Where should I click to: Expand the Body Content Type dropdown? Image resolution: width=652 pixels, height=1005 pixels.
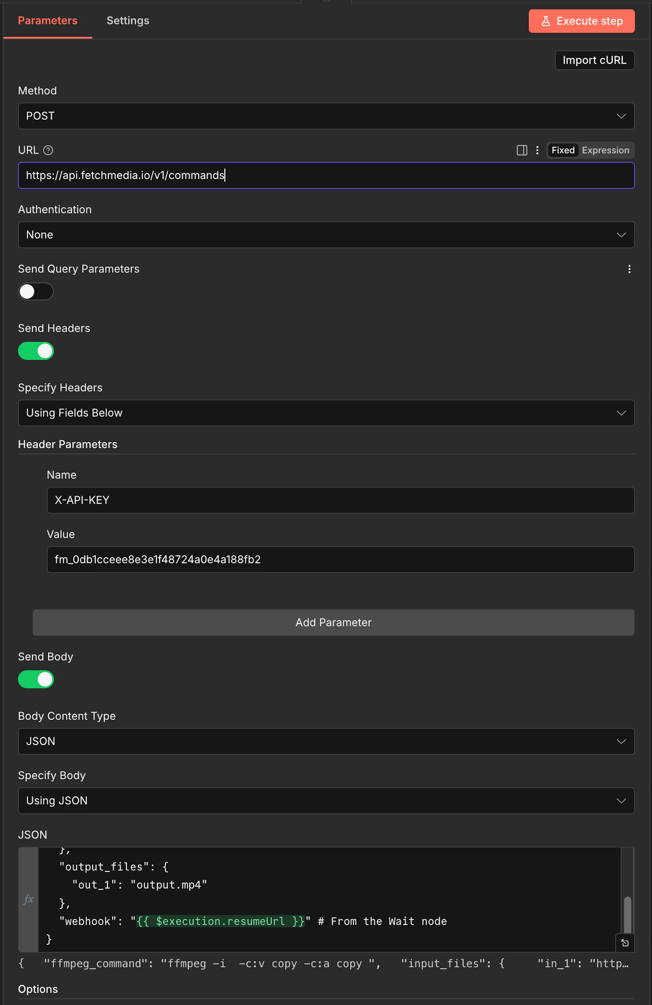326,742
